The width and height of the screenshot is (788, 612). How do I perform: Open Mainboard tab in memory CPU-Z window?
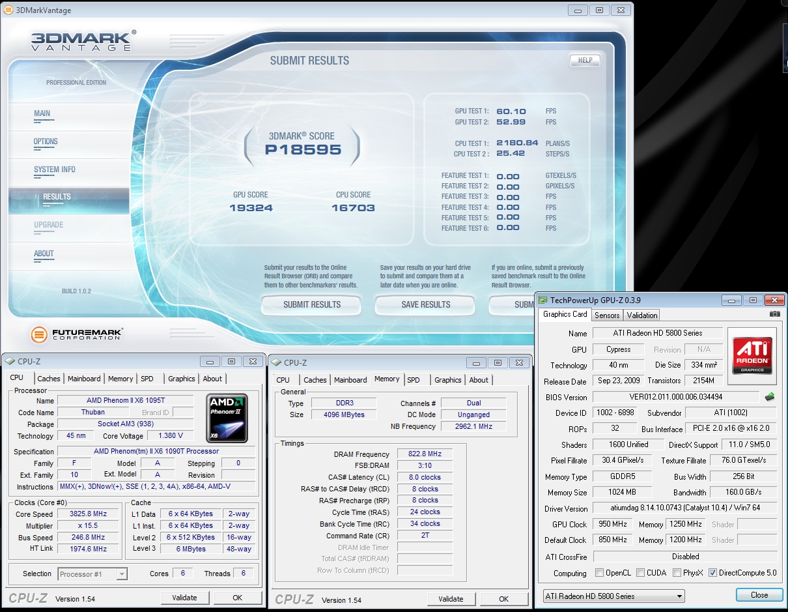pos(351,380)
